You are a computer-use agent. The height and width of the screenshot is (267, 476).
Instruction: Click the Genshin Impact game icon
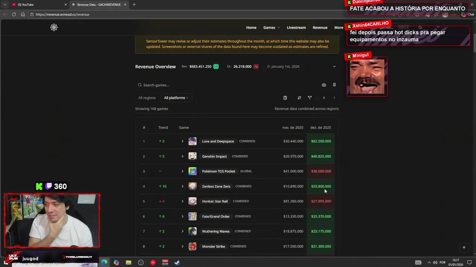[x=192, y=156]
